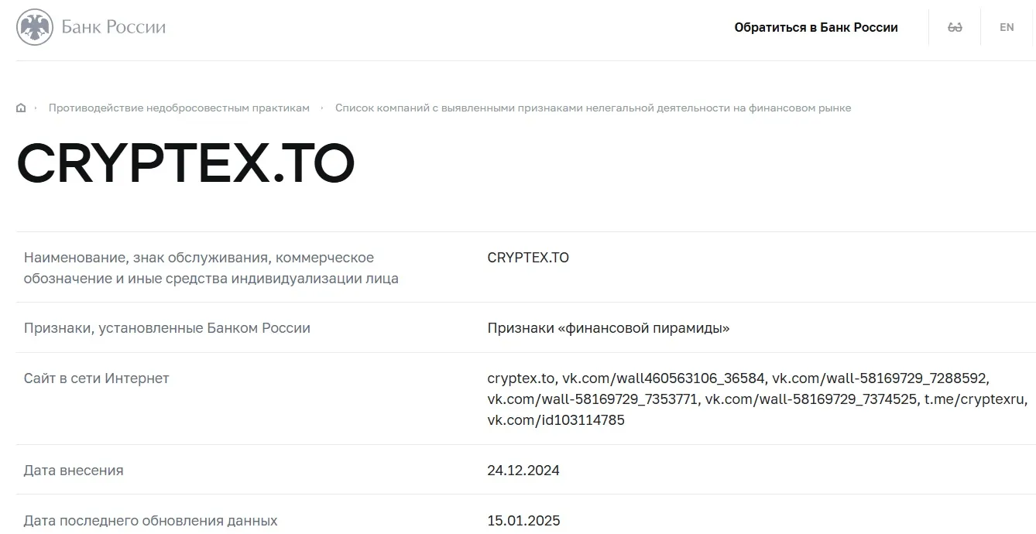Image resolution: width=1036 pixels, height=534 pixels.
Task: Open Обратиться в Банк России page
Action: [816, 28]
